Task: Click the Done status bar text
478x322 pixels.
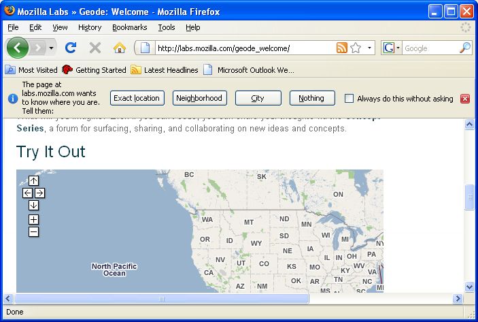Action: click(15, 312)
